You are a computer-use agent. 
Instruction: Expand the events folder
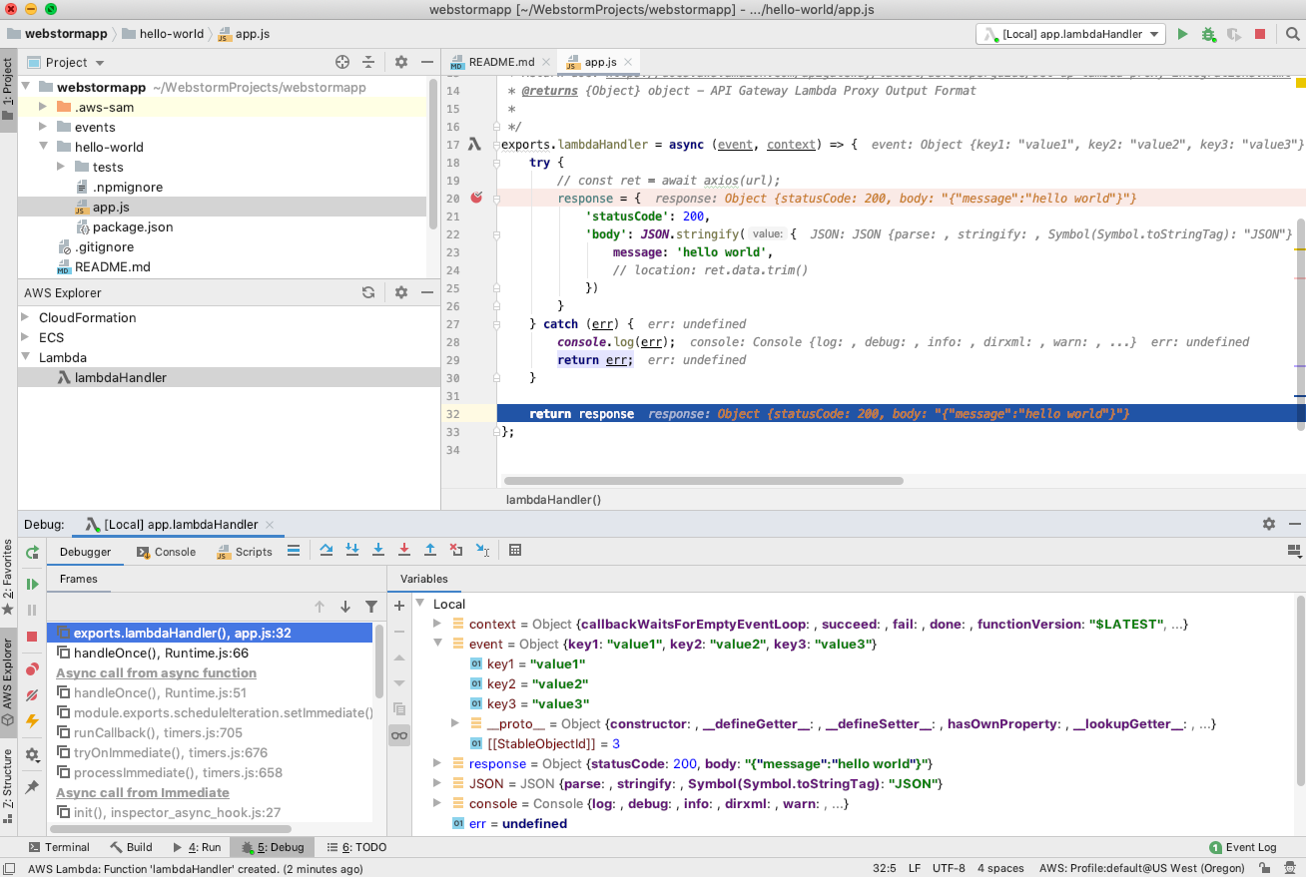pos(43,127)
